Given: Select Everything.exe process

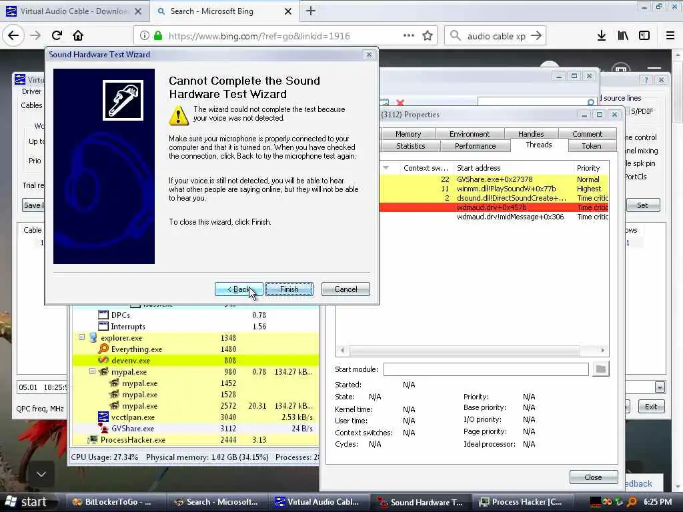Looking at the screenshot, I should point(195,349).
